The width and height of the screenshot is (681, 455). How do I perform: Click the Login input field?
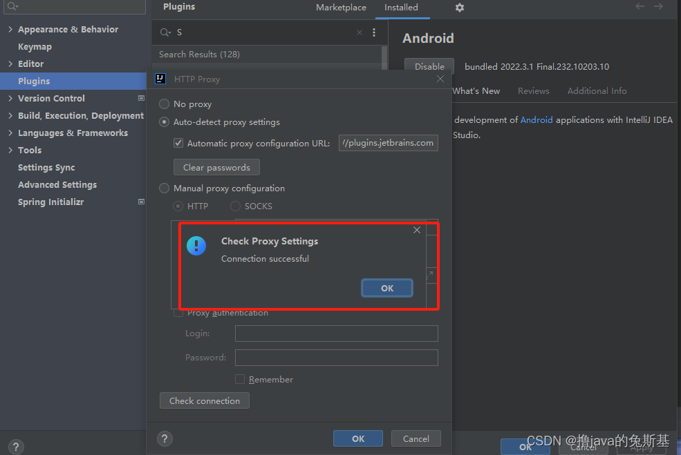336,333
